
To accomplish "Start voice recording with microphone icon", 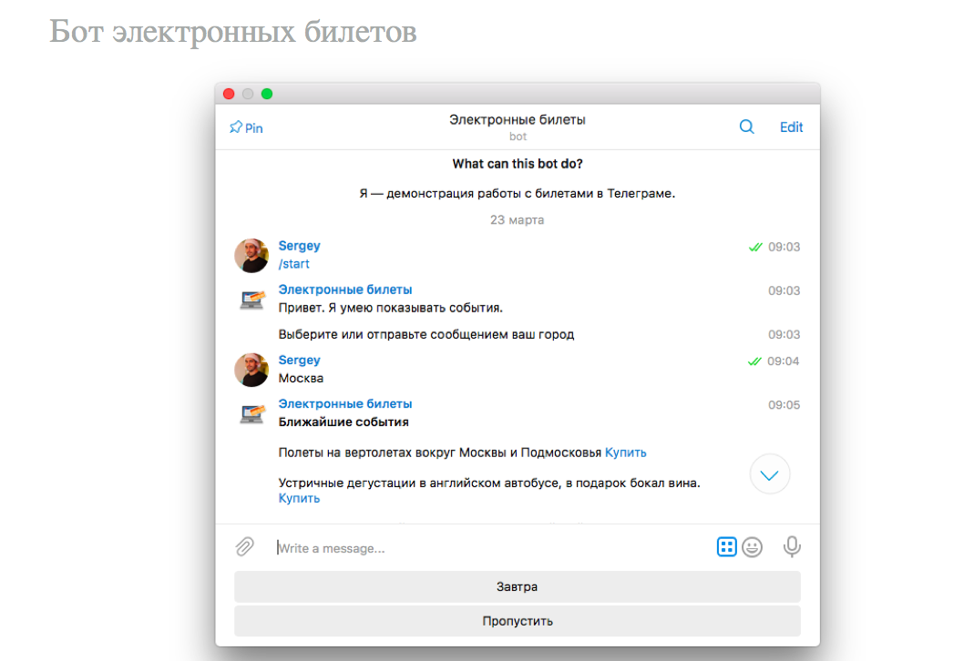I will [792, 547].
